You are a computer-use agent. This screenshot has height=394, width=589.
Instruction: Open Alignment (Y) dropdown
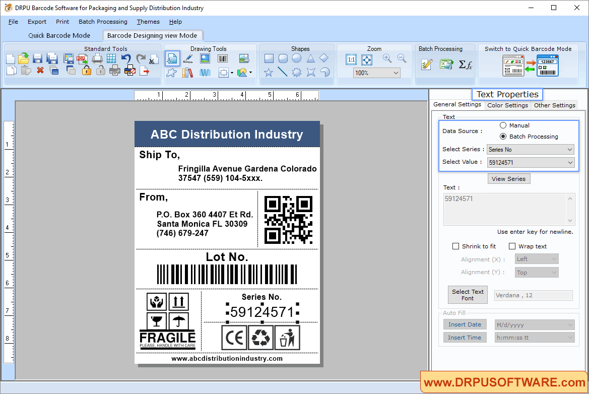point(537,272)
